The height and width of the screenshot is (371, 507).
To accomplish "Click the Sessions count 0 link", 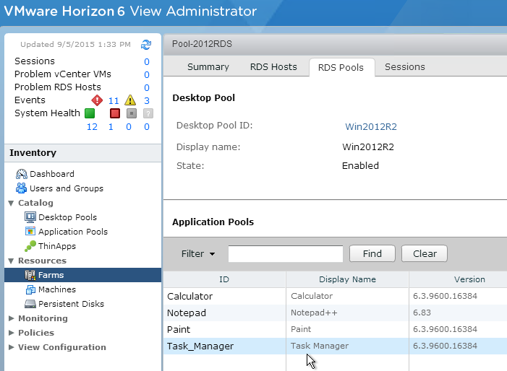I will (x=147, y=61).
